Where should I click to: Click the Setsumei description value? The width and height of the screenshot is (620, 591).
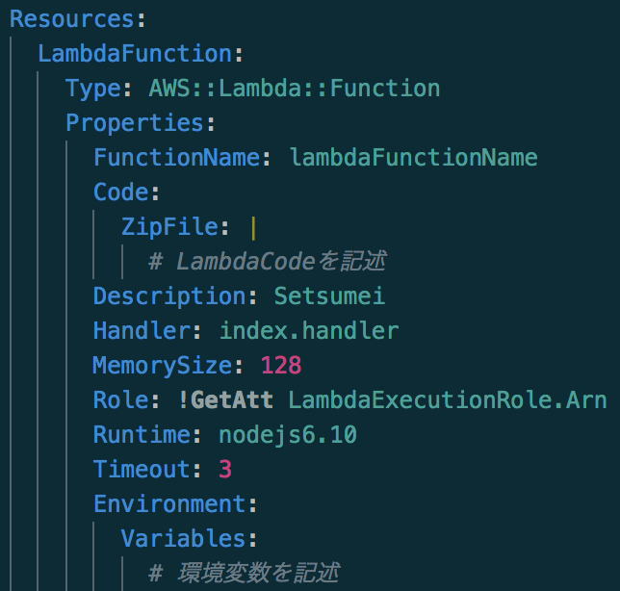[x=329, y=295]
